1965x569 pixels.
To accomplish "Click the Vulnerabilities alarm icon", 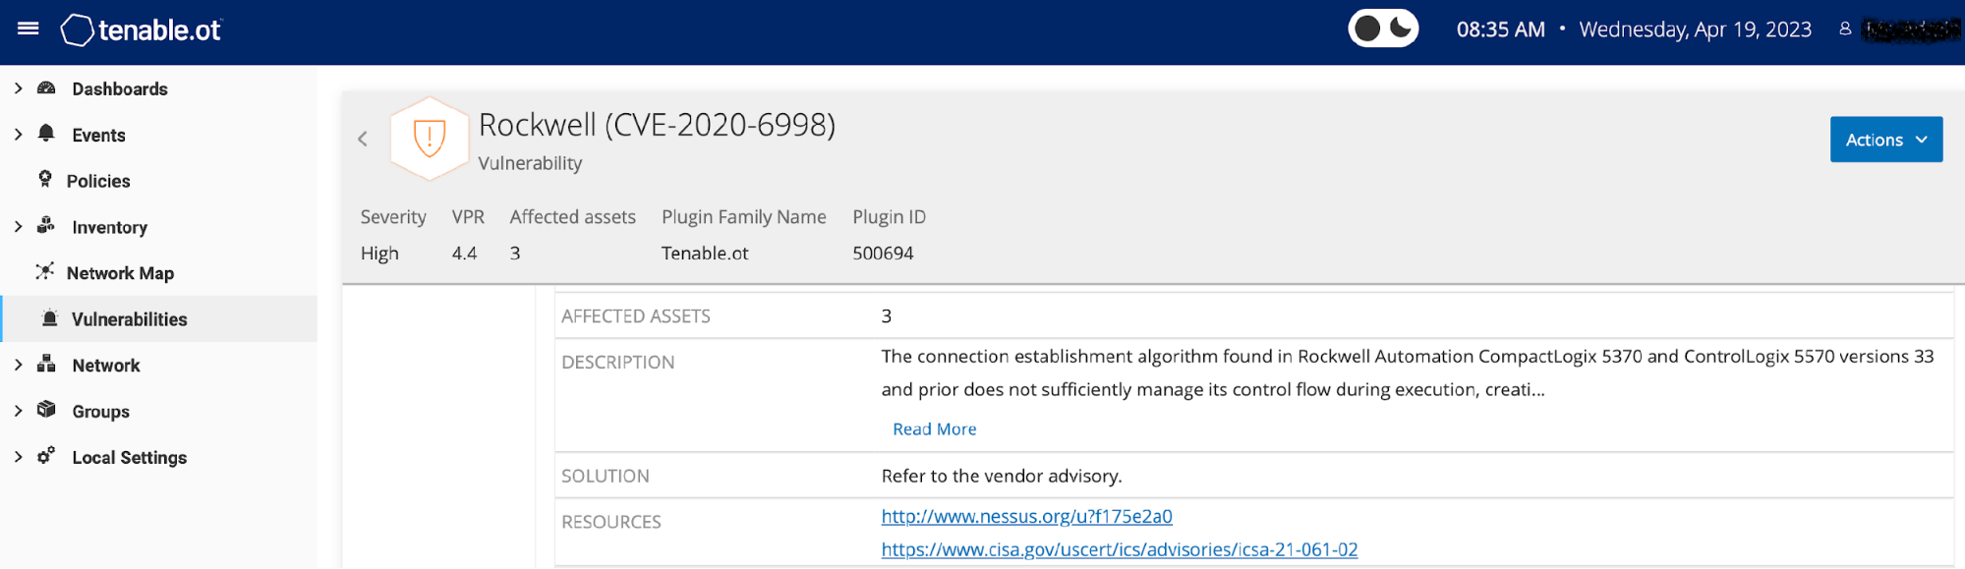I will click(50, 318).
